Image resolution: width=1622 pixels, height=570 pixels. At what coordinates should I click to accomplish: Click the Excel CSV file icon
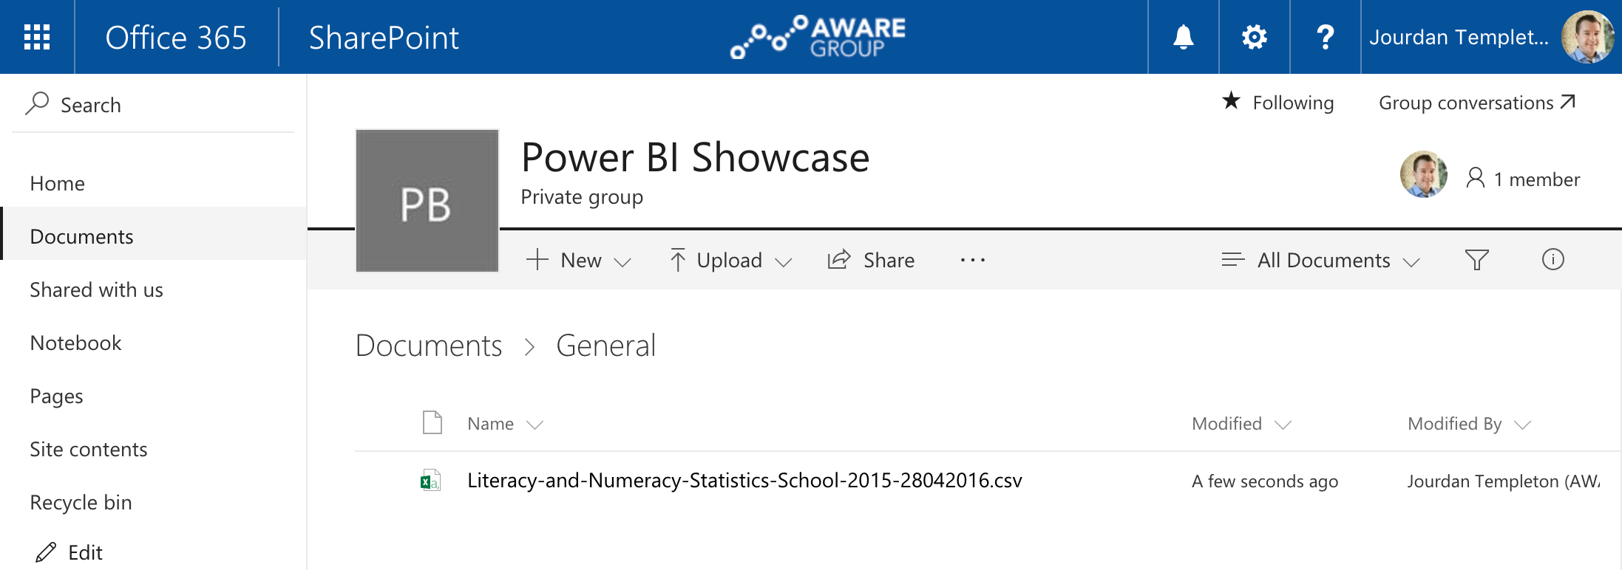tap(430, 481)
